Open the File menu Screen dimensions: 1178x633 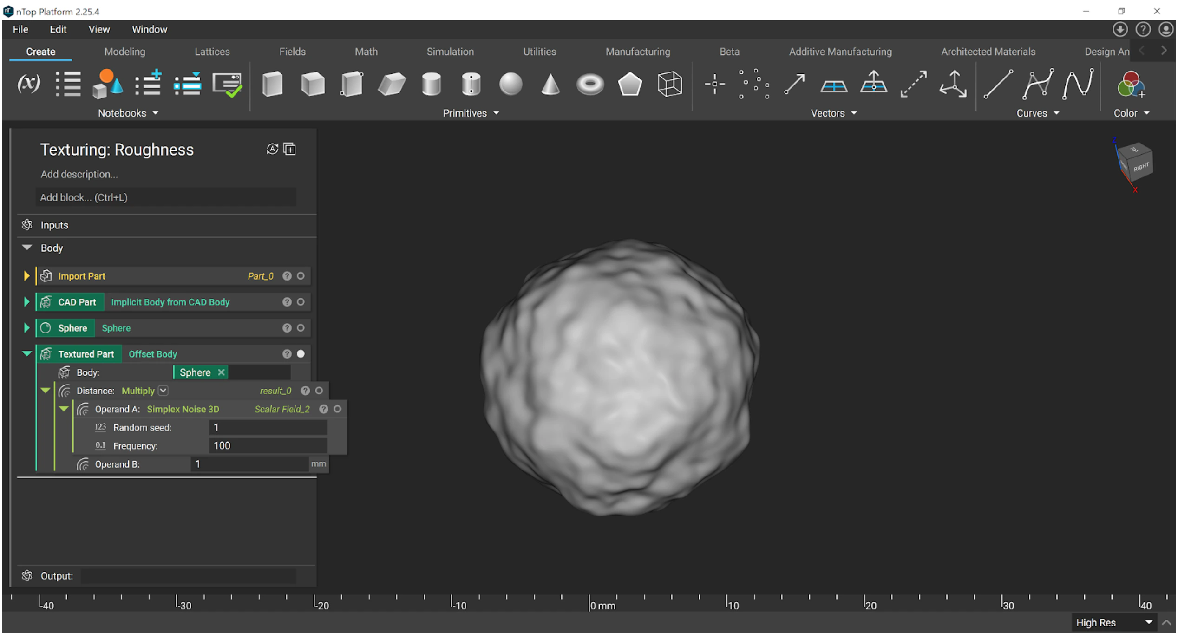(x=20, y=29)
